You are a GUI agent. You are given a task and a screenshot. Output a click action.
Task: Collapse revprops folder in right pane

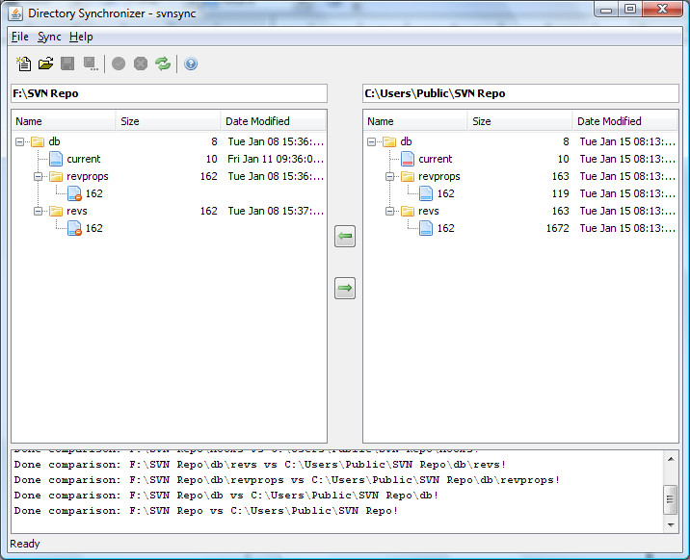coord(390,177)
